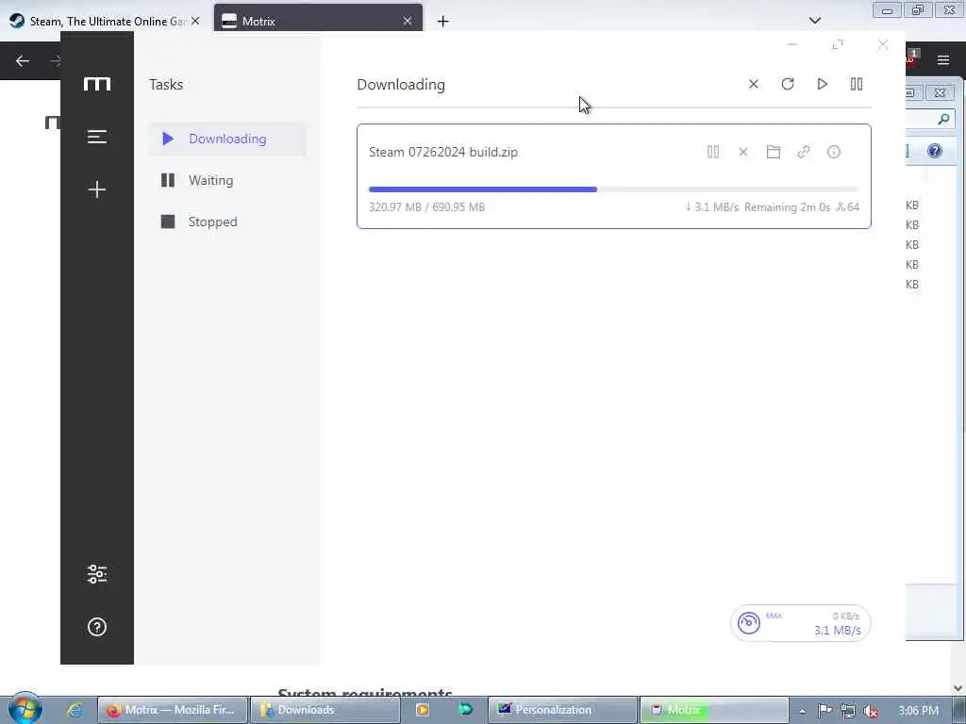Go back in Firefox

[x=23, y=60]
